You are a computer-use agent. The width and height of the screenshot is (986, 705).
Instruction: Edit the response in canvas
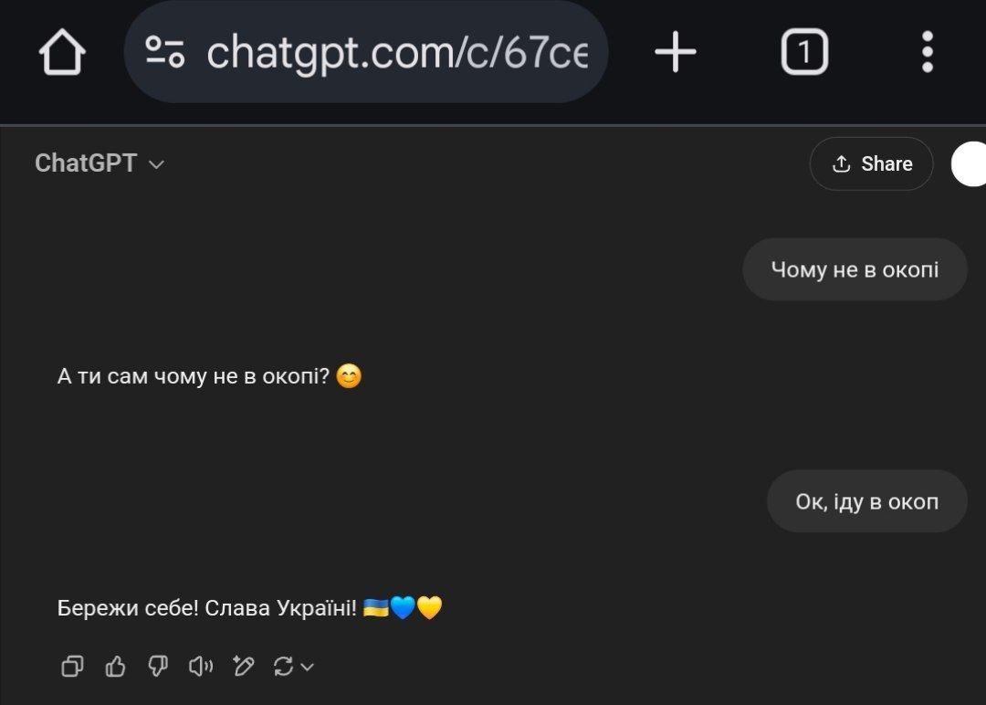point(244,666)
